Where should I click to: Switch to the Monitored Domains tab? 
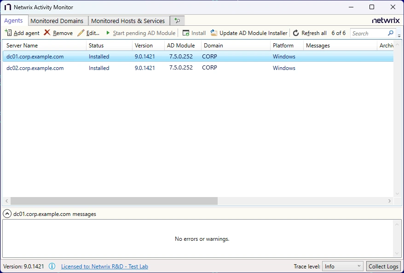point(57,21)
